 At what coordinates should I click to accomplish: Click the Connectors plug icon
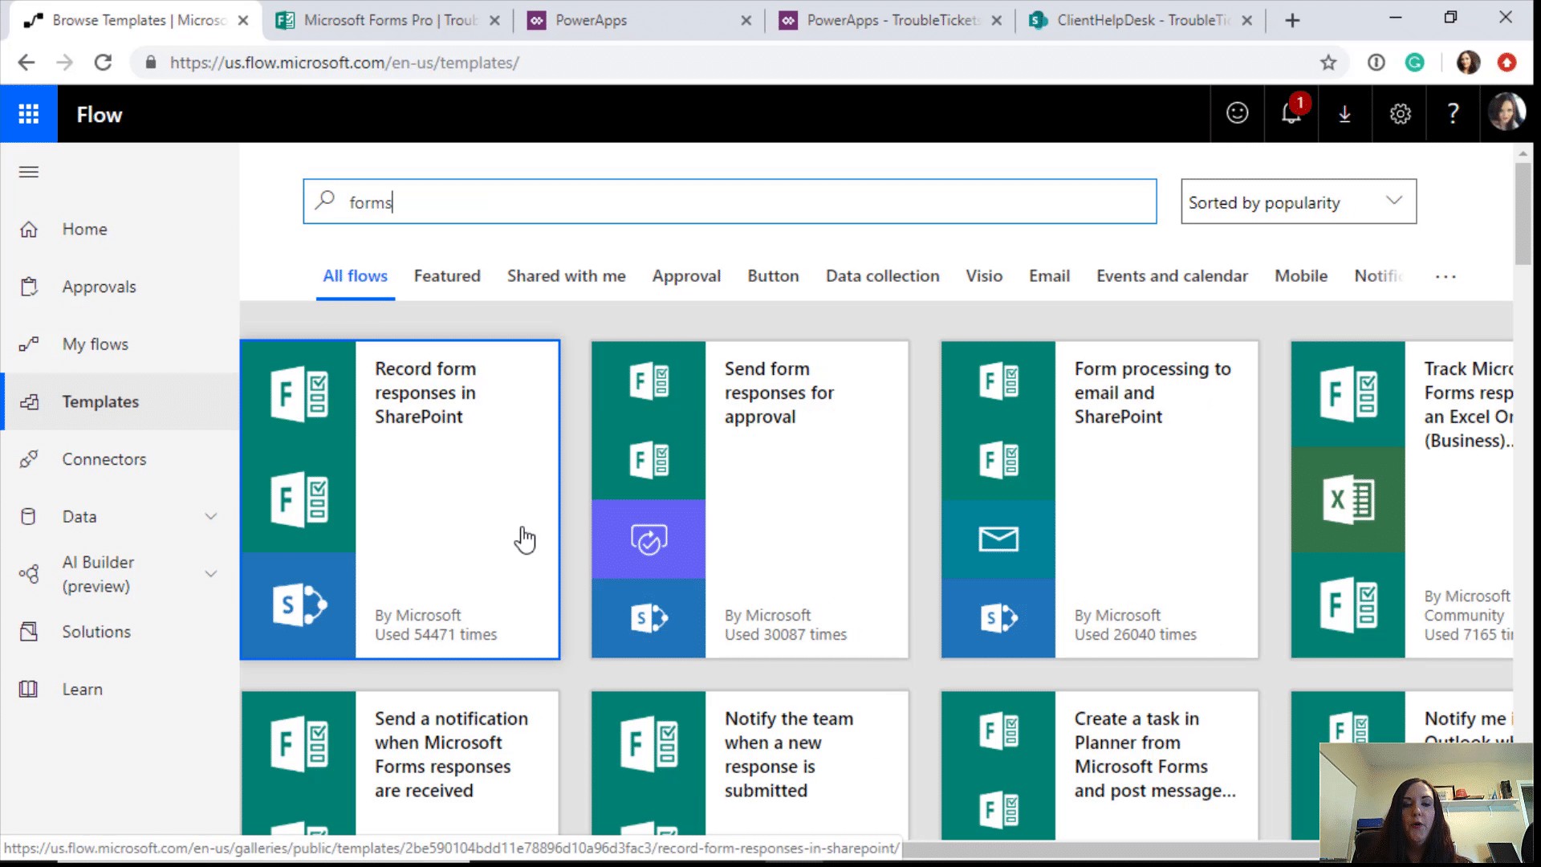[29, 459]
